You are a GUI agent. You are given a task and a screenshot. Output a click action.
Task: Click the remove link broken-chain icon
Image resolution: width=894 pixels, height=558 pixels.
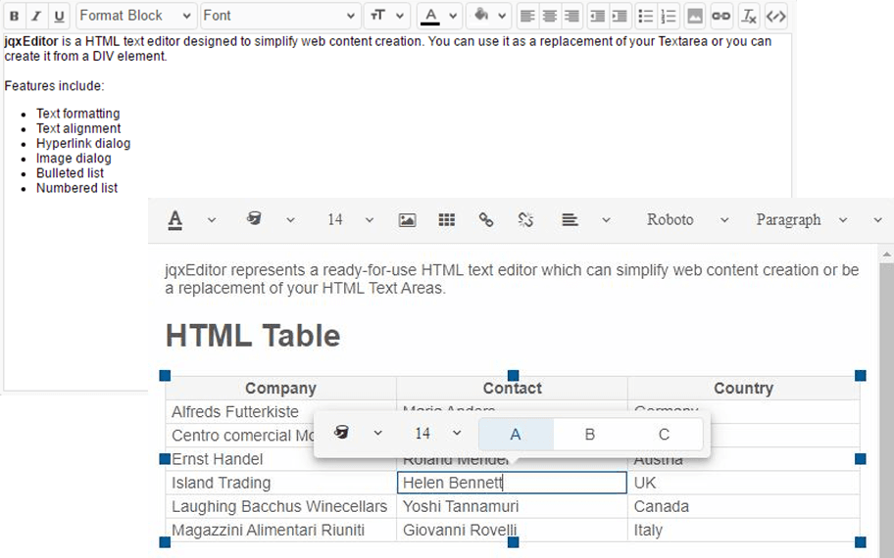point(525,220)
